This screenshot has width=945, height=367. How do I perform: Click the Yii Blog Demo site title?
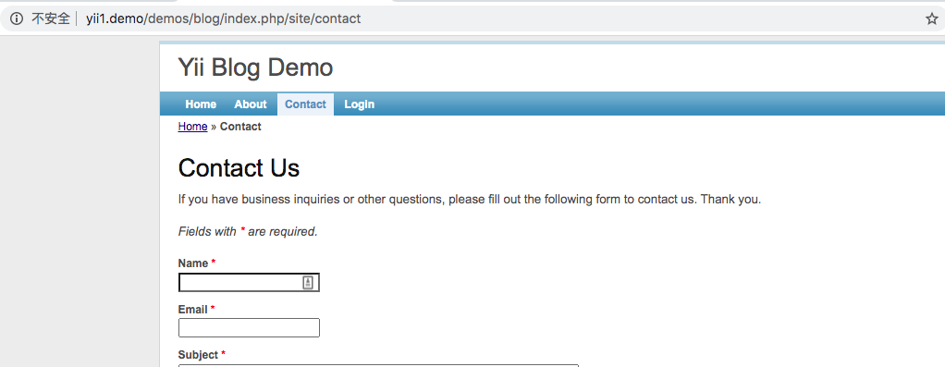point(255,67)
